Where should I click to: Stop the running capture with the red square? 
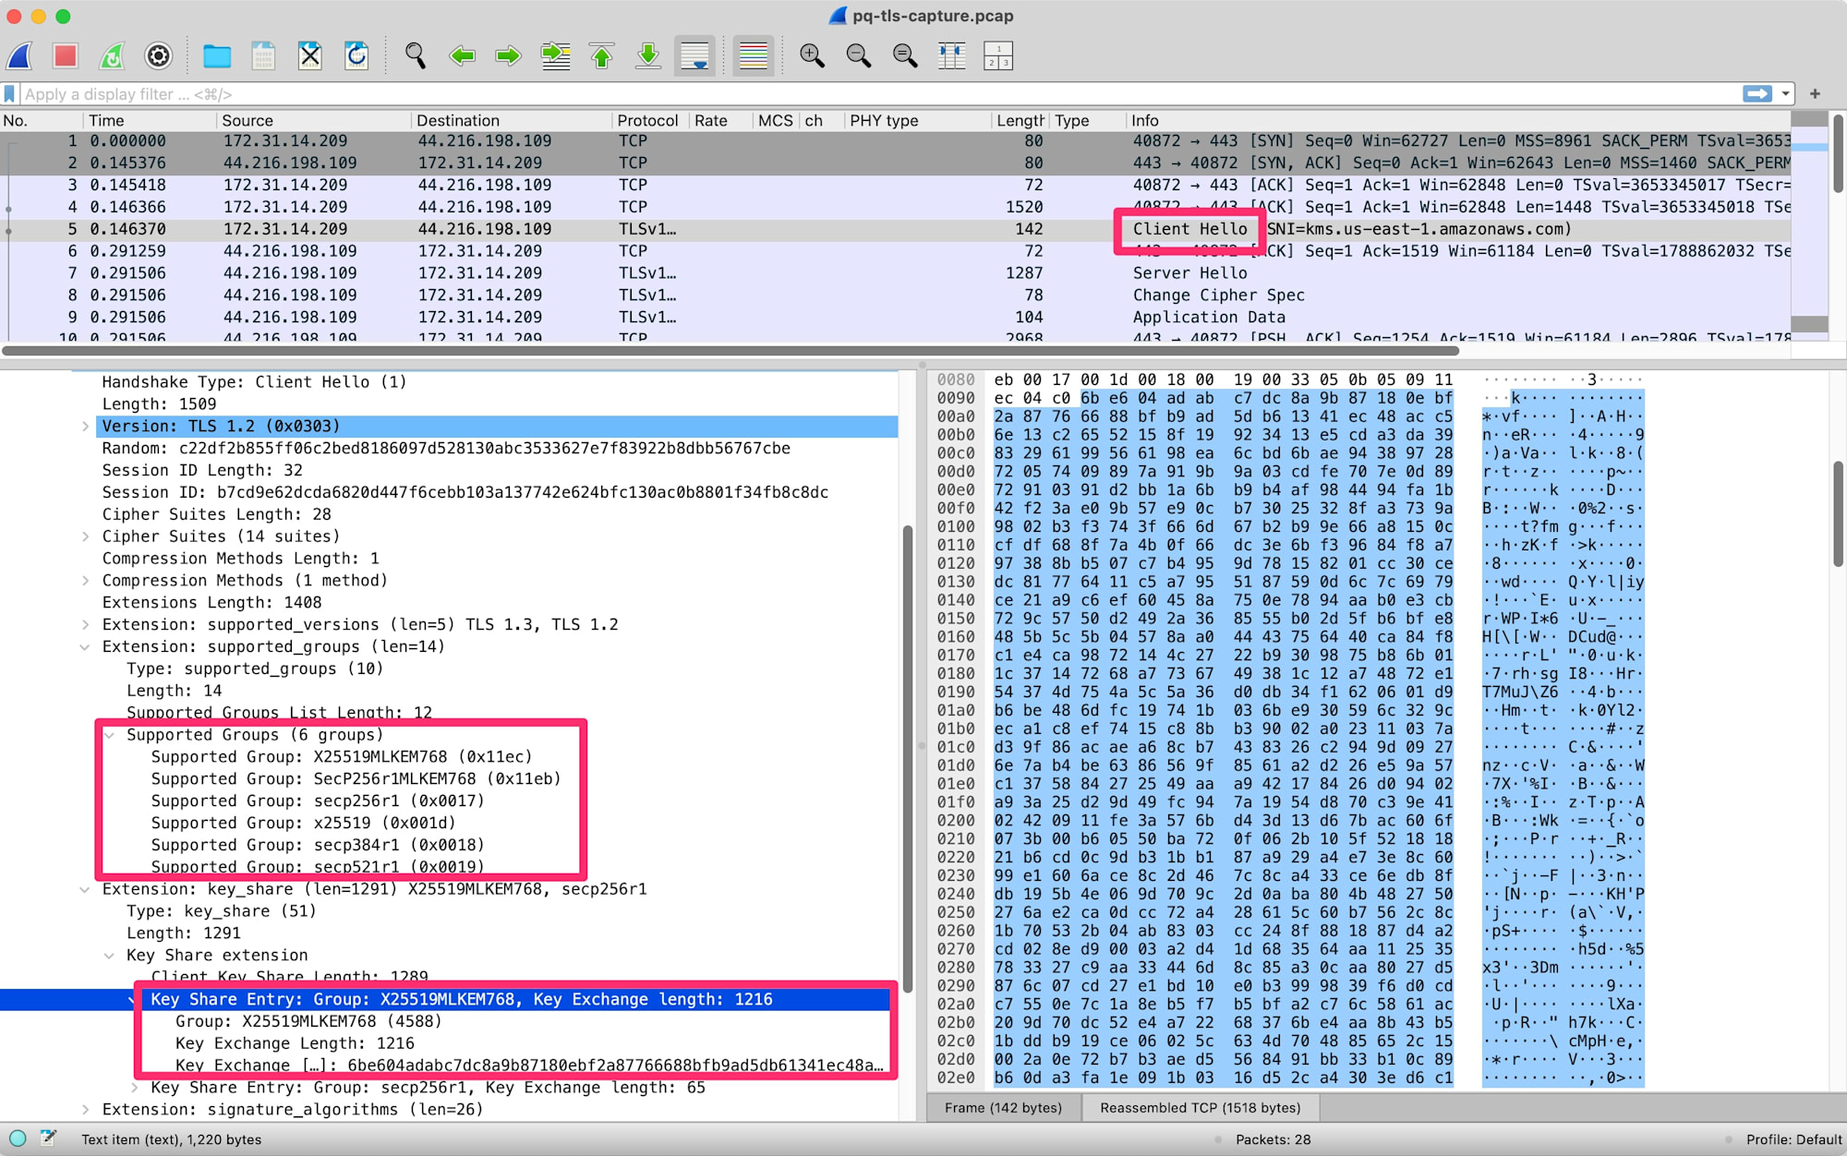click(66, 56)
